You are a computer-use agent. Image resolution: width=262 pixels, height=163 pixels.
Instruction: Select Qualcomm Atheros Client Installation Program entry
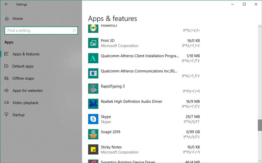click(x=140, y=56)
